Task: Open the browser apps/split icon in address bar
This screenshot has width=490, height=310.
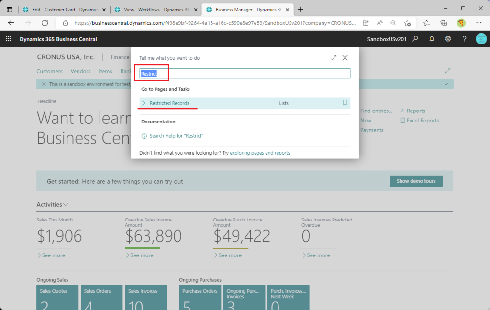Action: click(366, 23)
